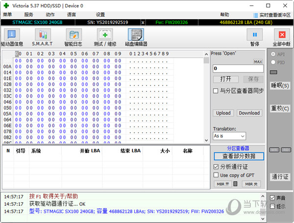Viewport: 294px width, 223px height.
Task: Open the 设置 settings menu
Action: pos(100,15)
